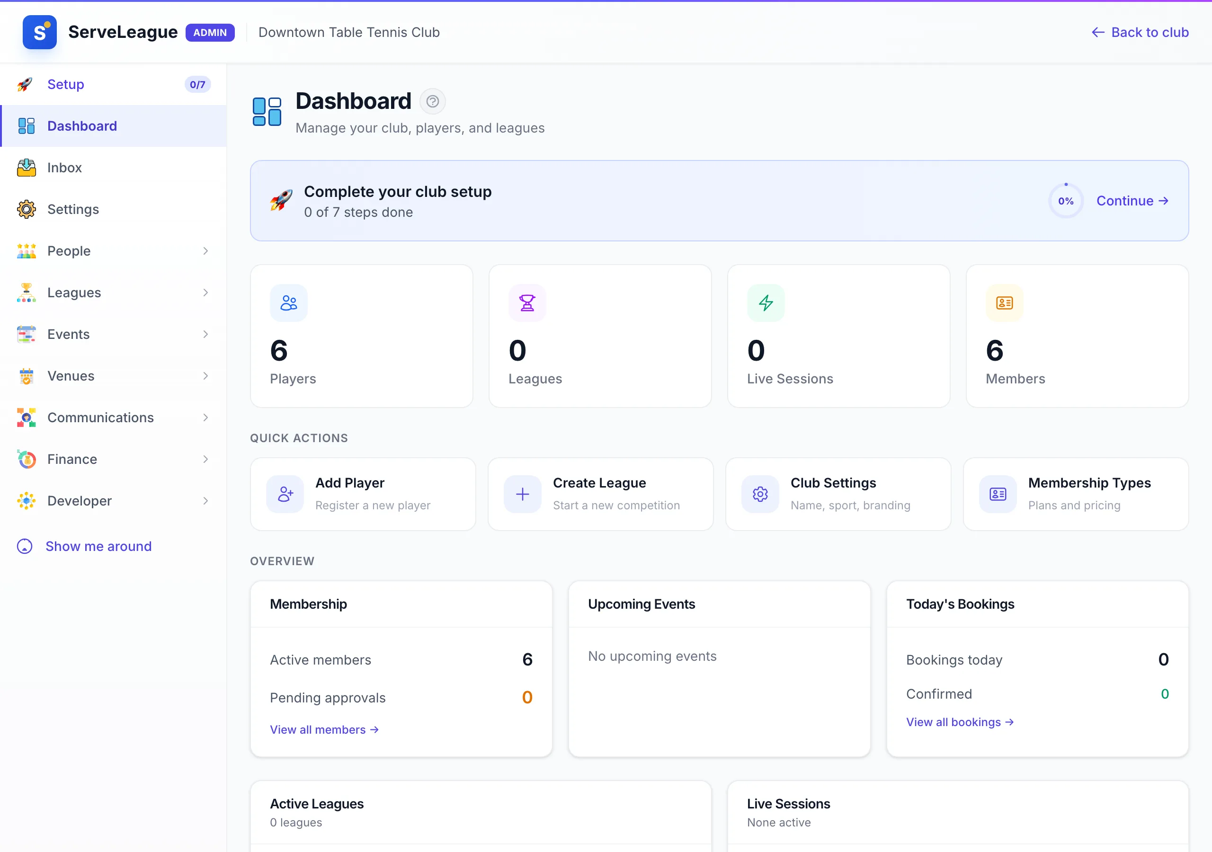
Task: Click View all members link
Action: (324, 730)
